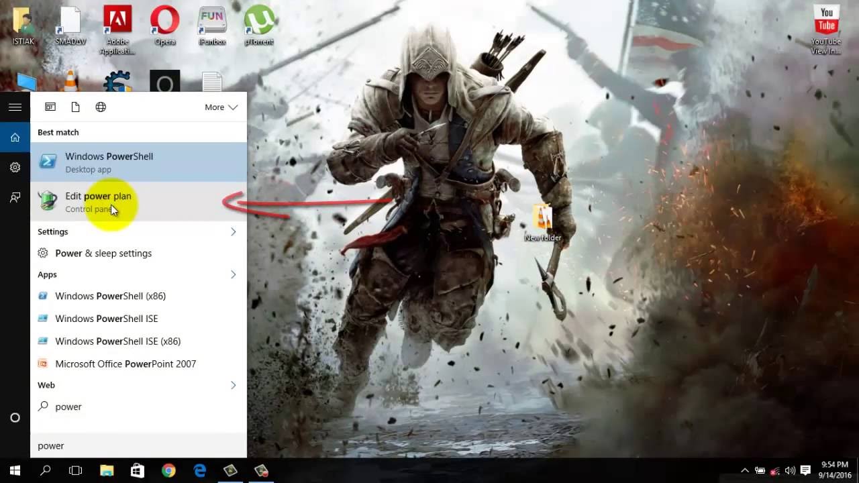Screen dimensions: 859x483
Task: Click the taskbar search magnifier
Action: pos(46,471)
